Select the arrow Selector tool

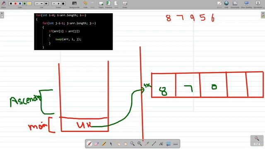point(111,144)
